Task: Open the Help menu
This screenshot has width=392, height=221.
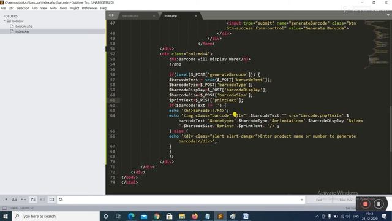Action: coord(104,8)
